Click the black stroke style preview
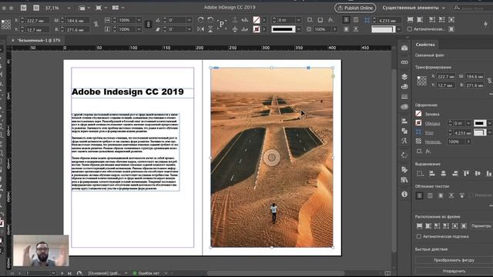Viewport: 493px width, 277px height. [x=283, y=29]
